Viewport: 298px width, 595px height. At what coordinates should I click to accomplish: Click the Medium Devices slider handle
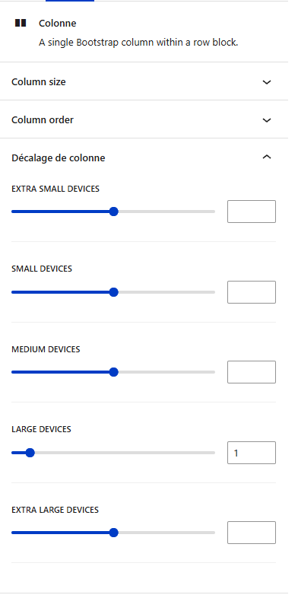pyautogui.click(x=114, y=372)
